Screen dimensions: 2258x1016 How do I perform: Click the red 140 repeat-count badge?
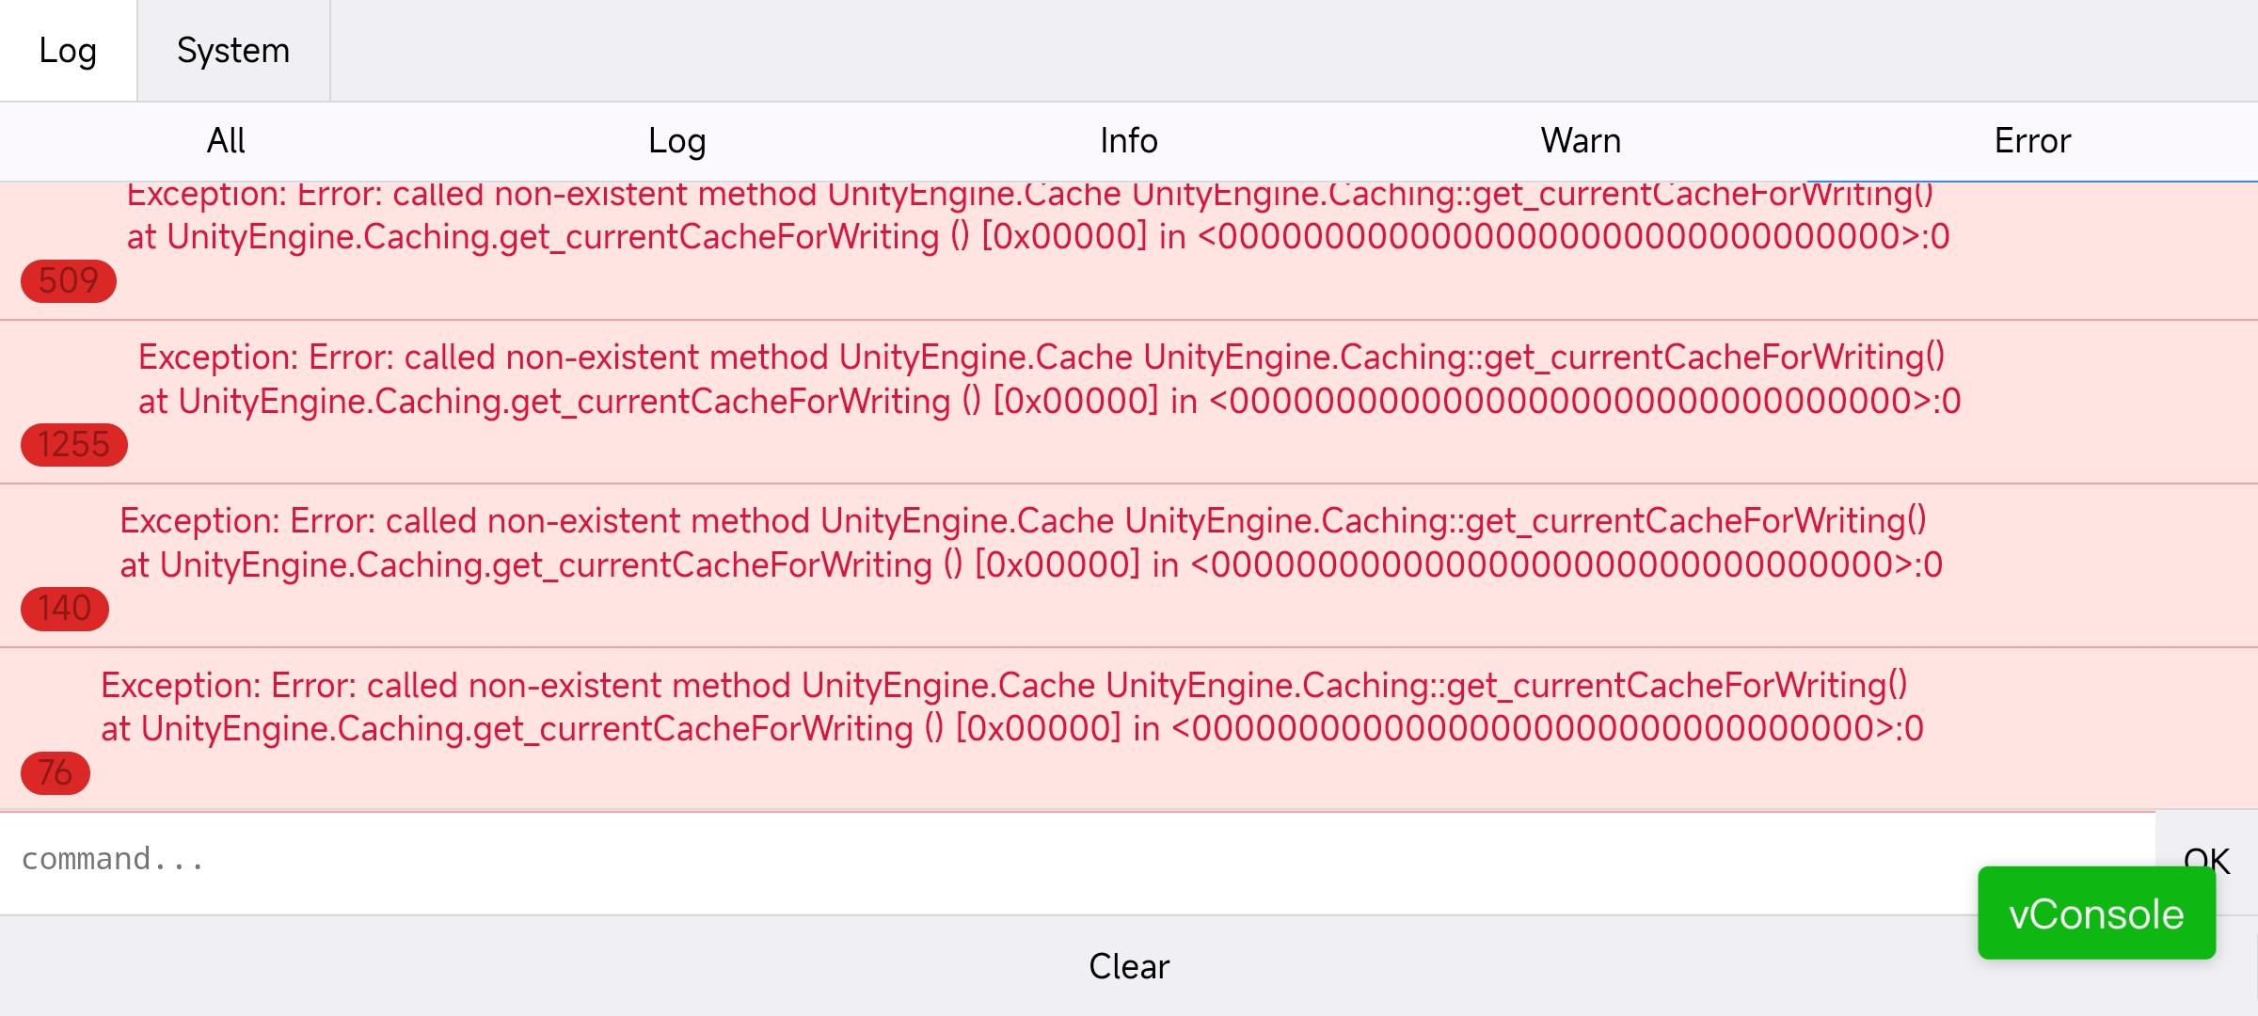pos(64,609)
